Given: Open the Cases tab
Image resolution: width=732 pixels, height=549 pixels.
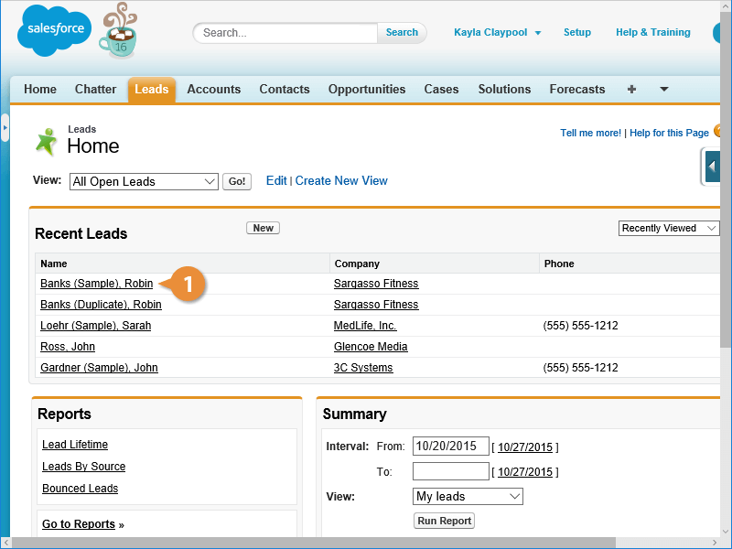Looking at the screenshot, I should pos(441,89).
